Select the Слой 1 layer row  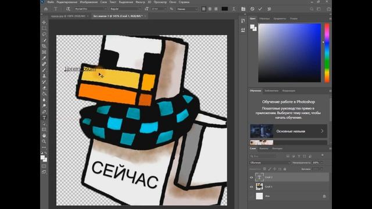pyautogui.click(x=289, y=187)
